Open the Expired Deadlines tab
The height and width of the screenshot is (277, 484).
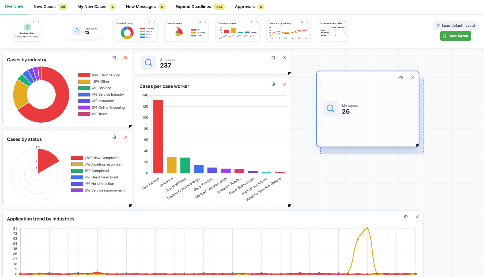pos(200,7)
